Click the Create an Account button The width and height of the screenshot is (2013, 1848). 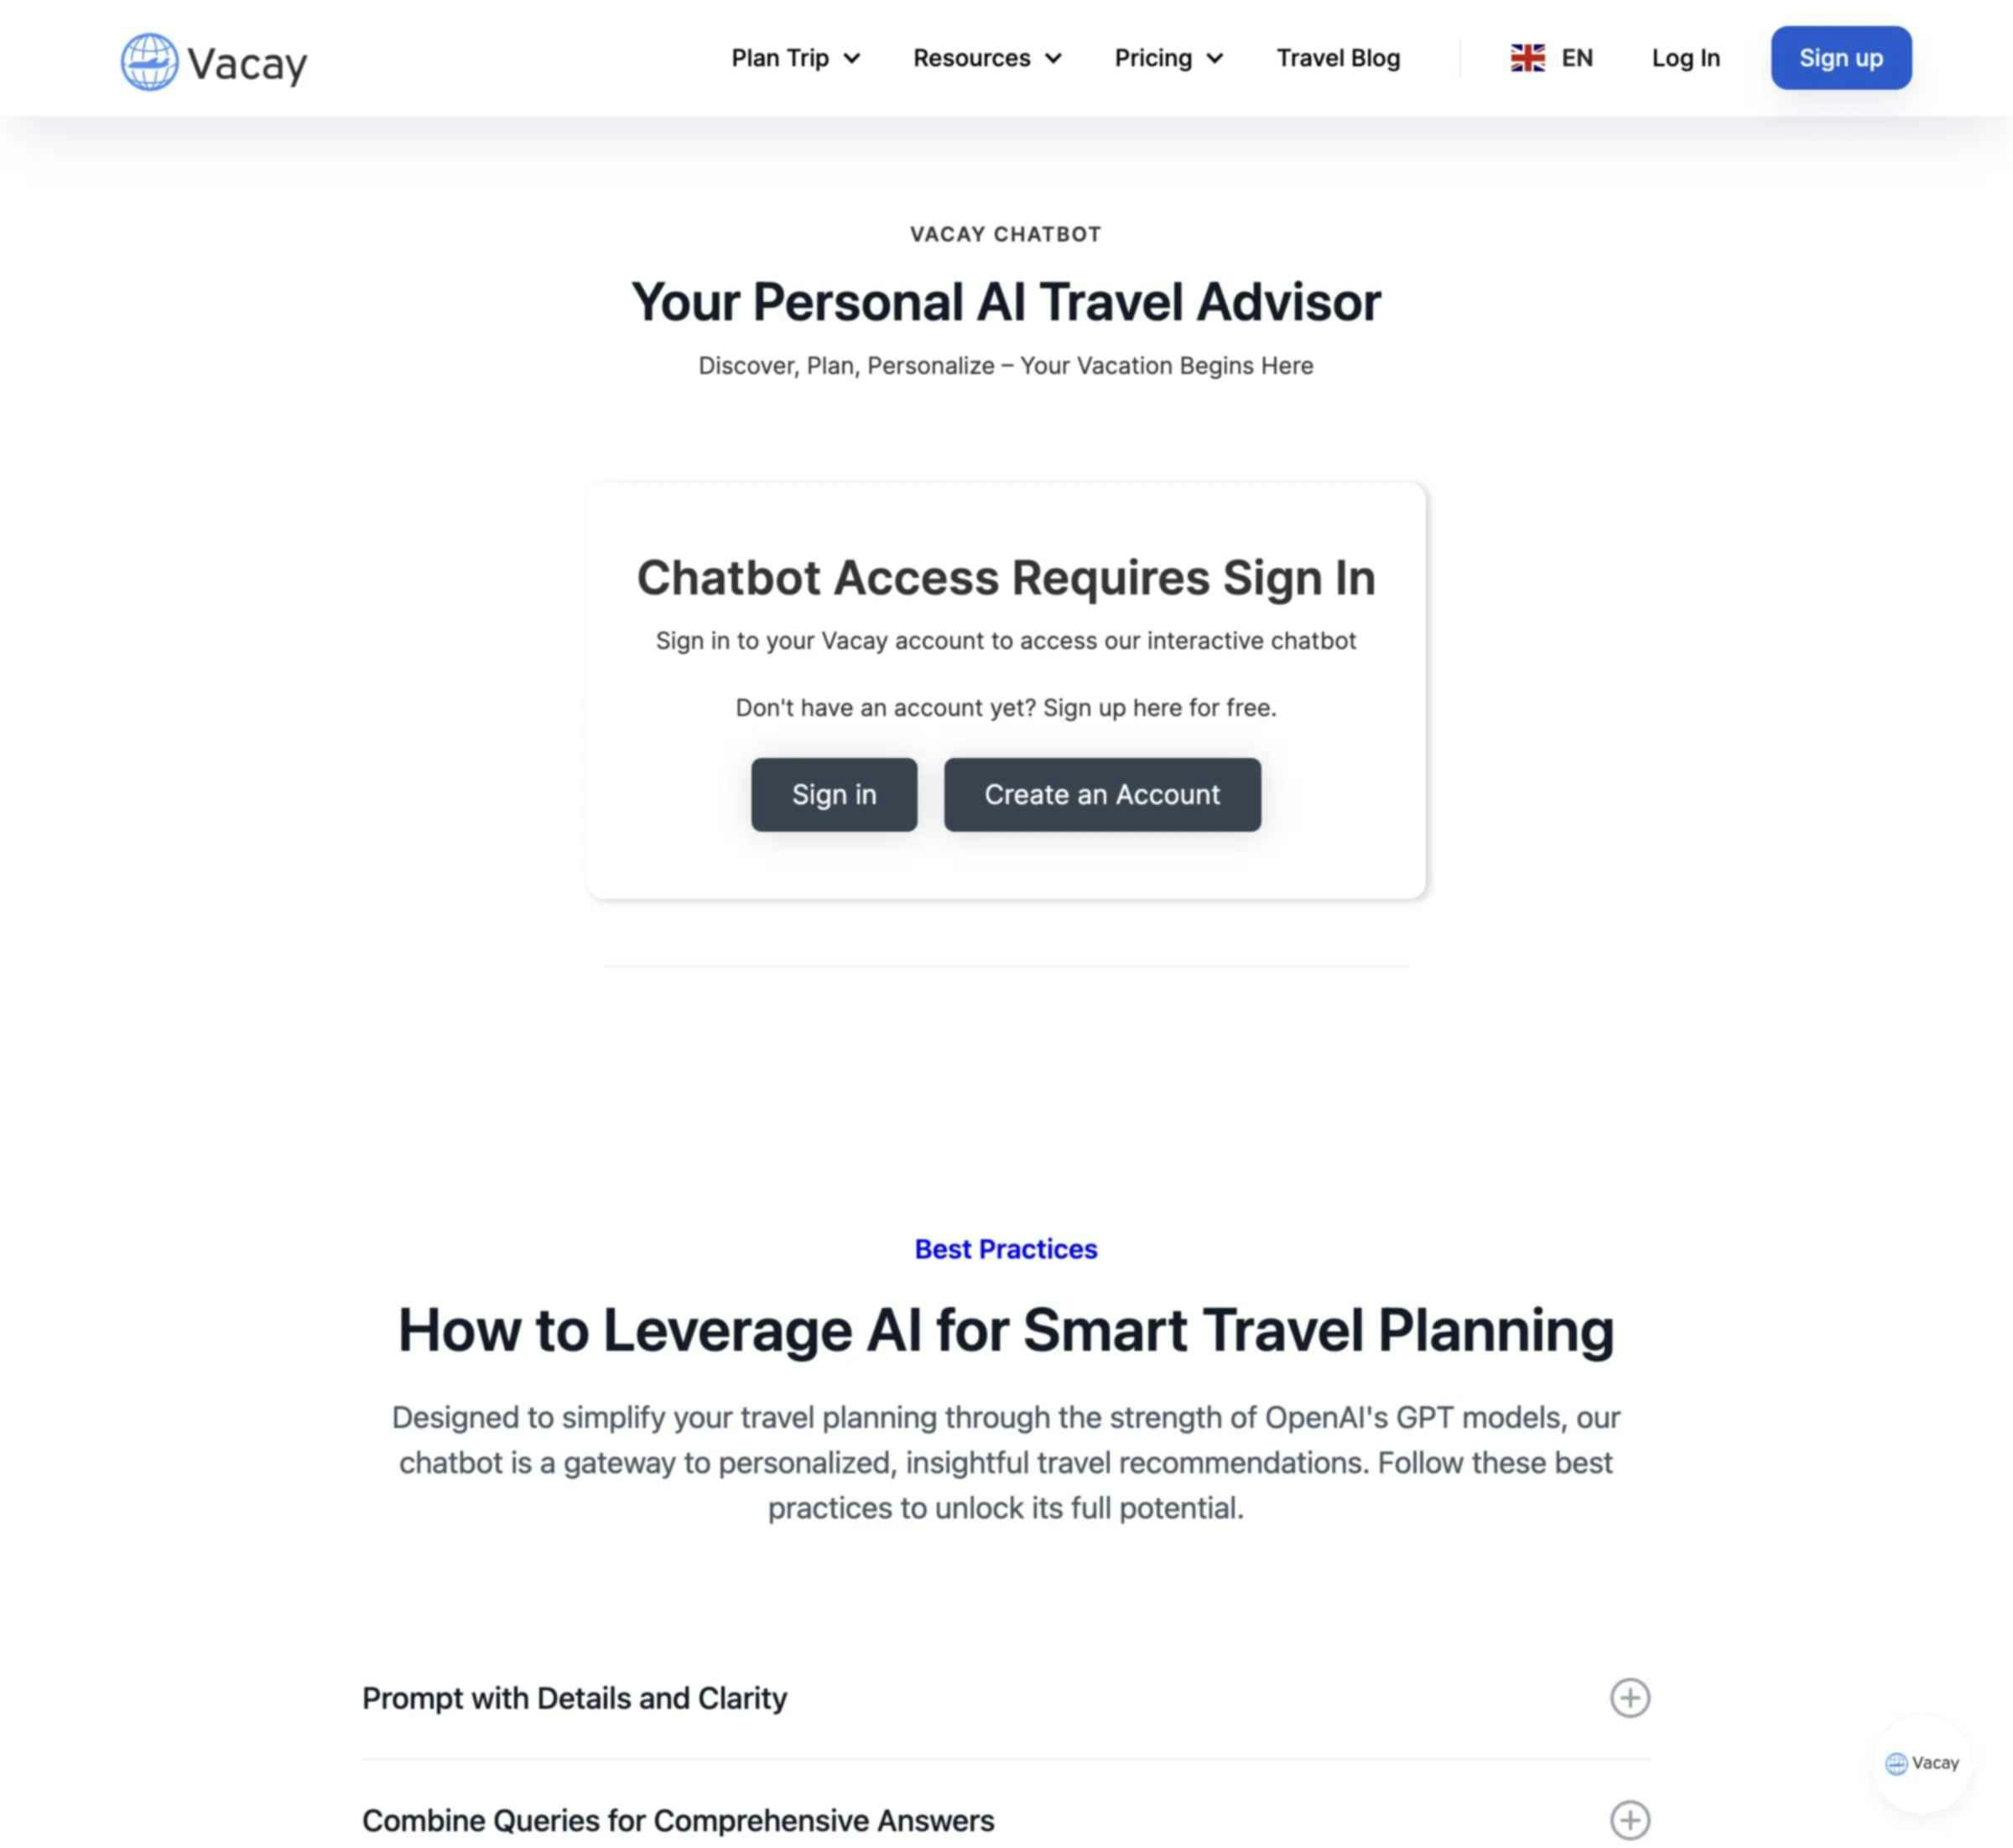1103,794
